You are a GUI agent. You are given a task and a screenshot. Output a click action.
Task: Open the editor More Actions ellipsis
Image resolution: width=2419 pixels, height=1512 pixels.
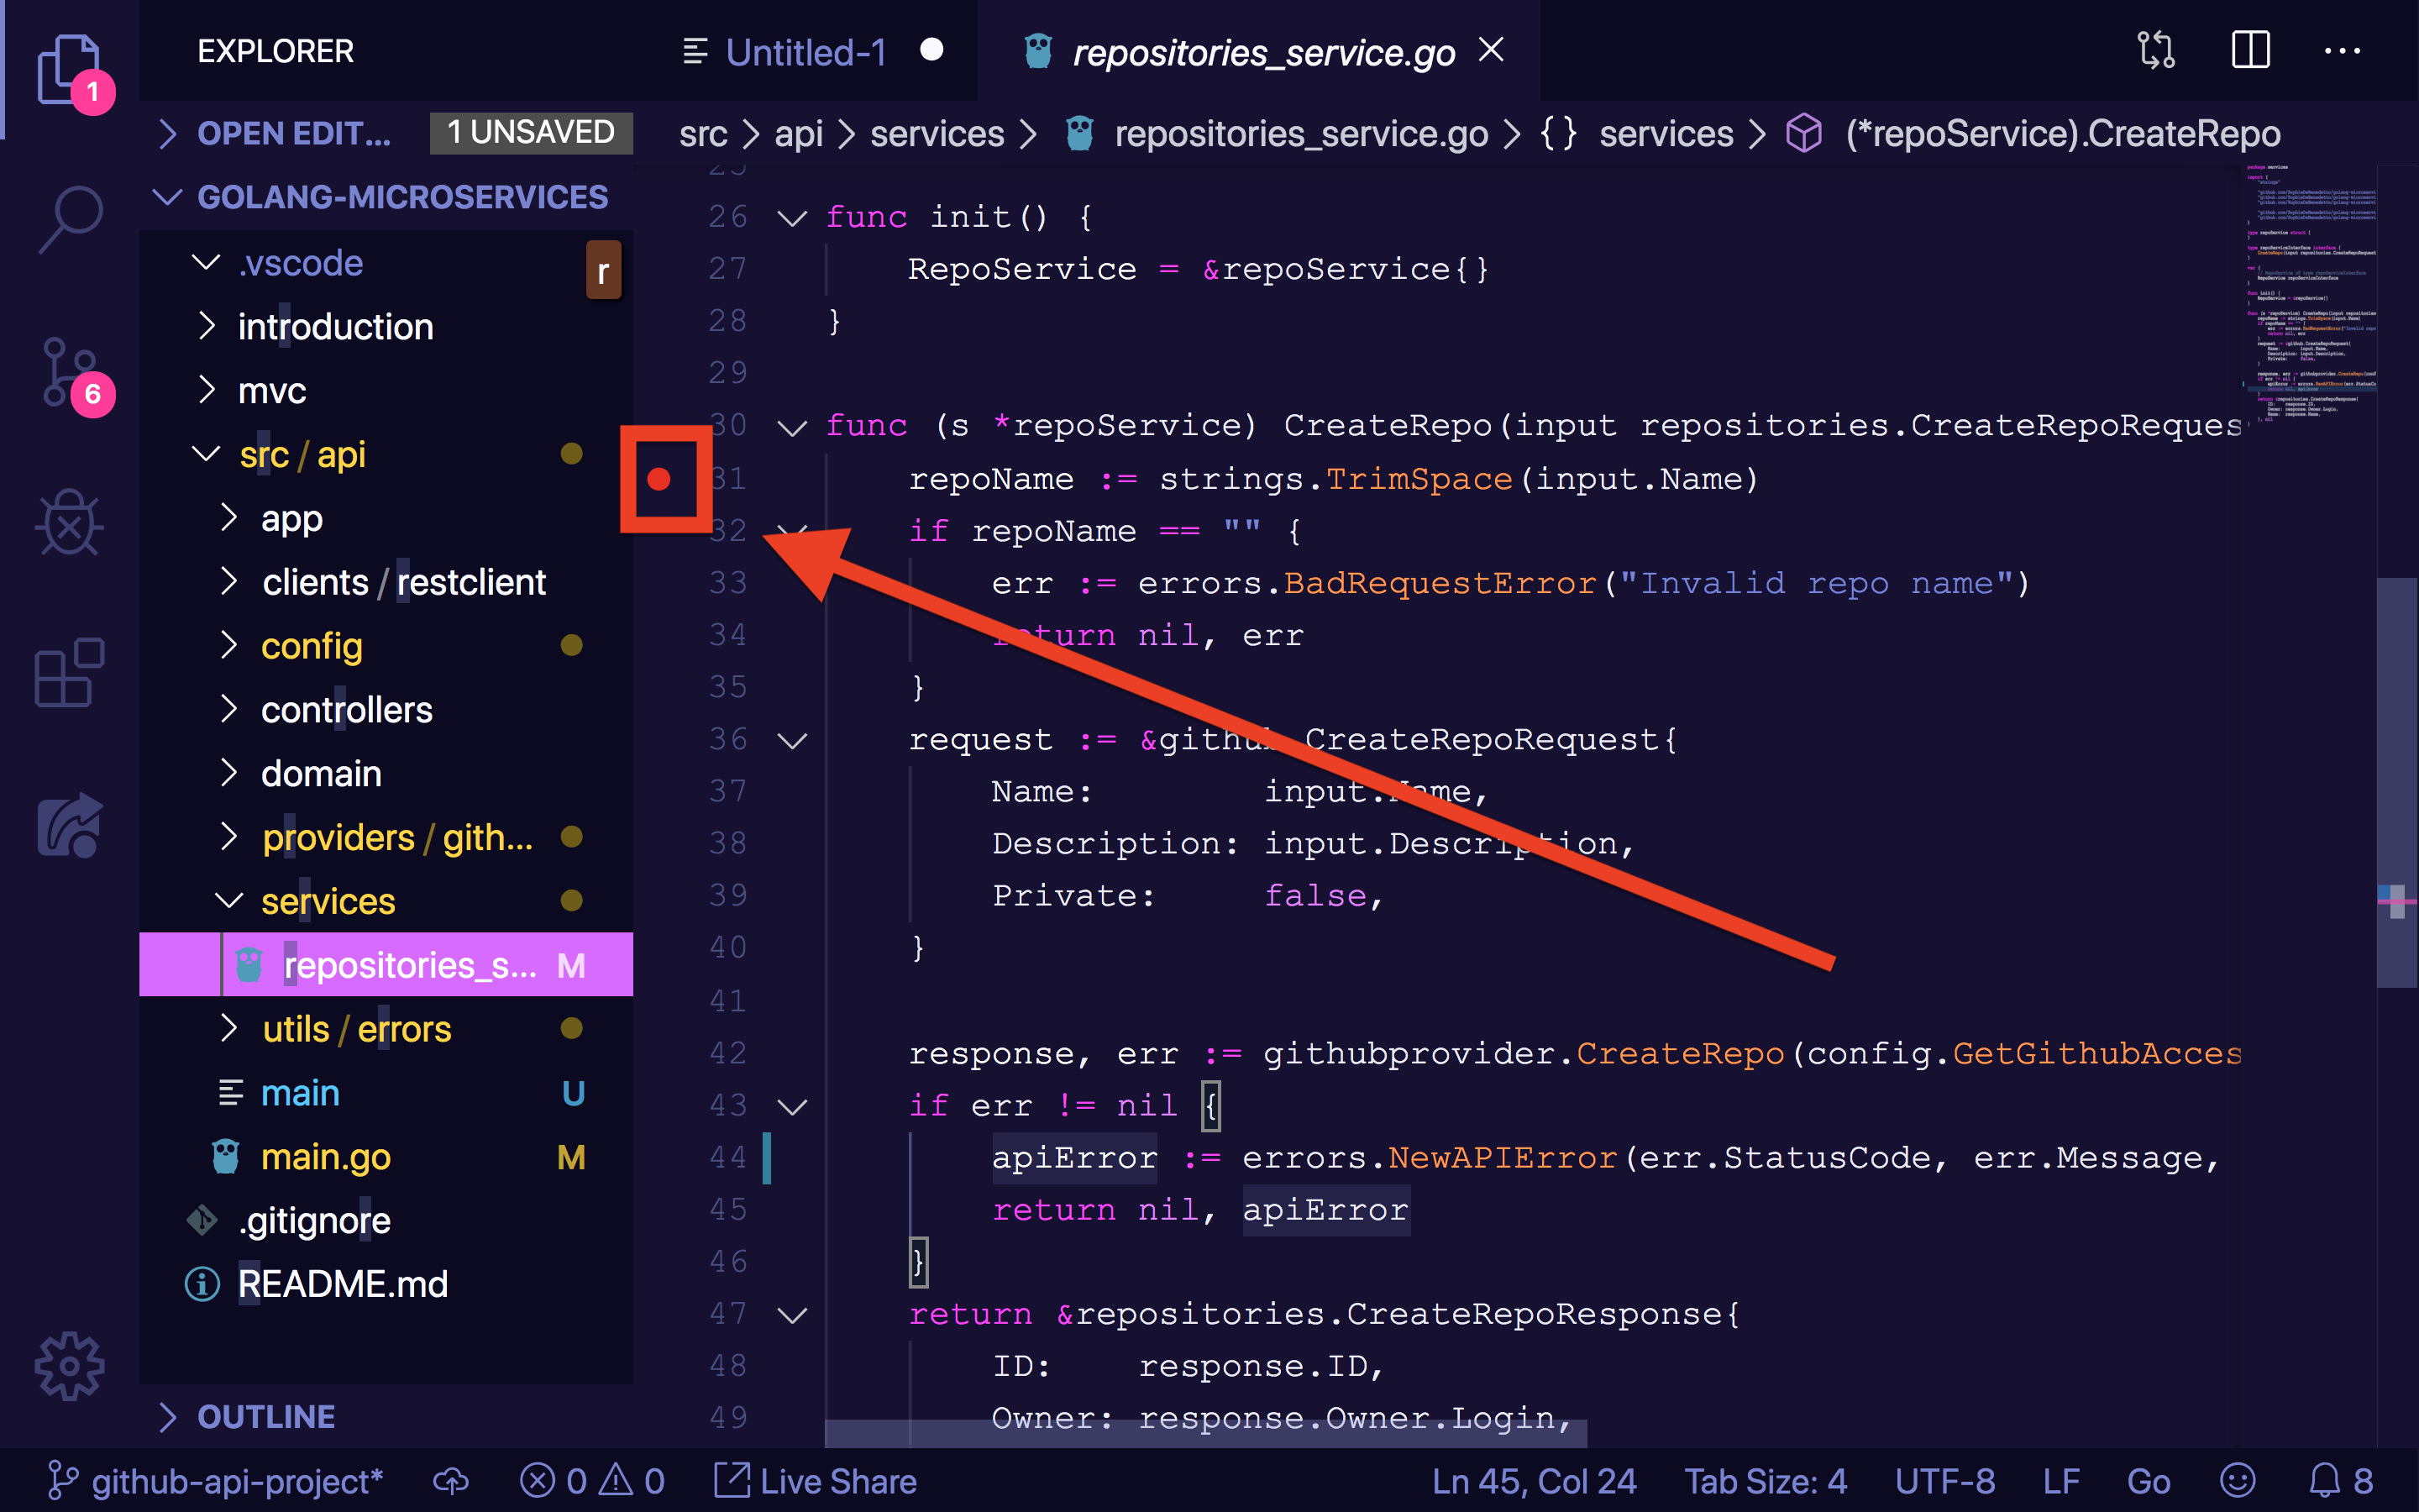(2342, 50)
